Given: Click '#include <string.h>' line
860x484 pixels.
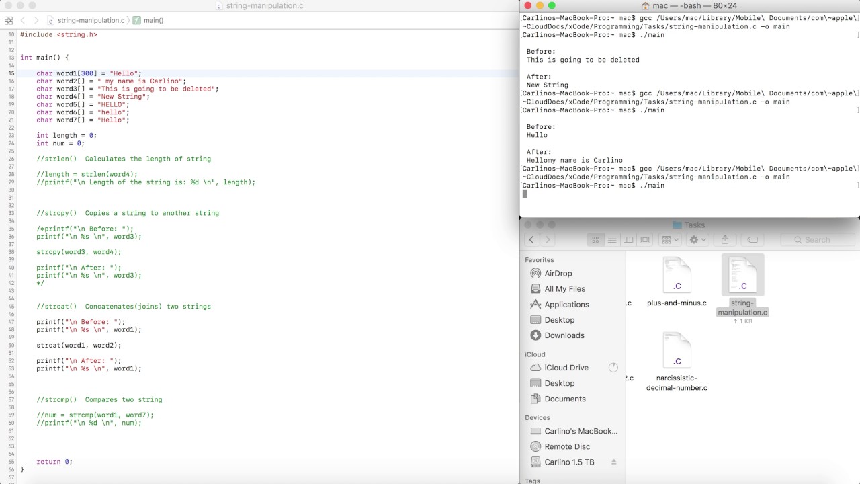Looking at the screenshot, I should [58, 34].
